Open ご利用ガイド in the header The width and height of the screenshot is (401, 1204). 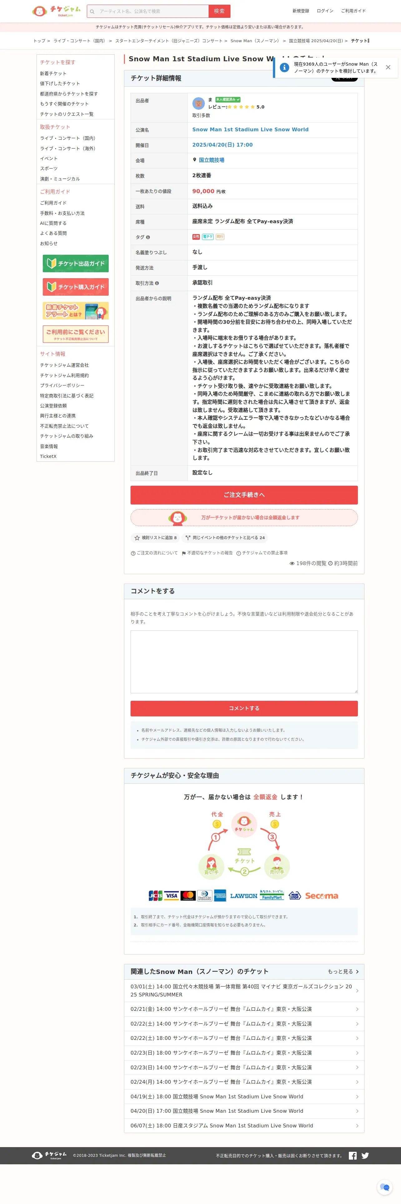pos(354,11)
